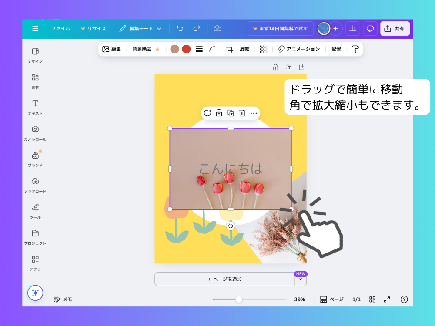435x326 pixels.
Task: Toggle the lock icon on floating toolbar
Action: (x=219, y=113)
